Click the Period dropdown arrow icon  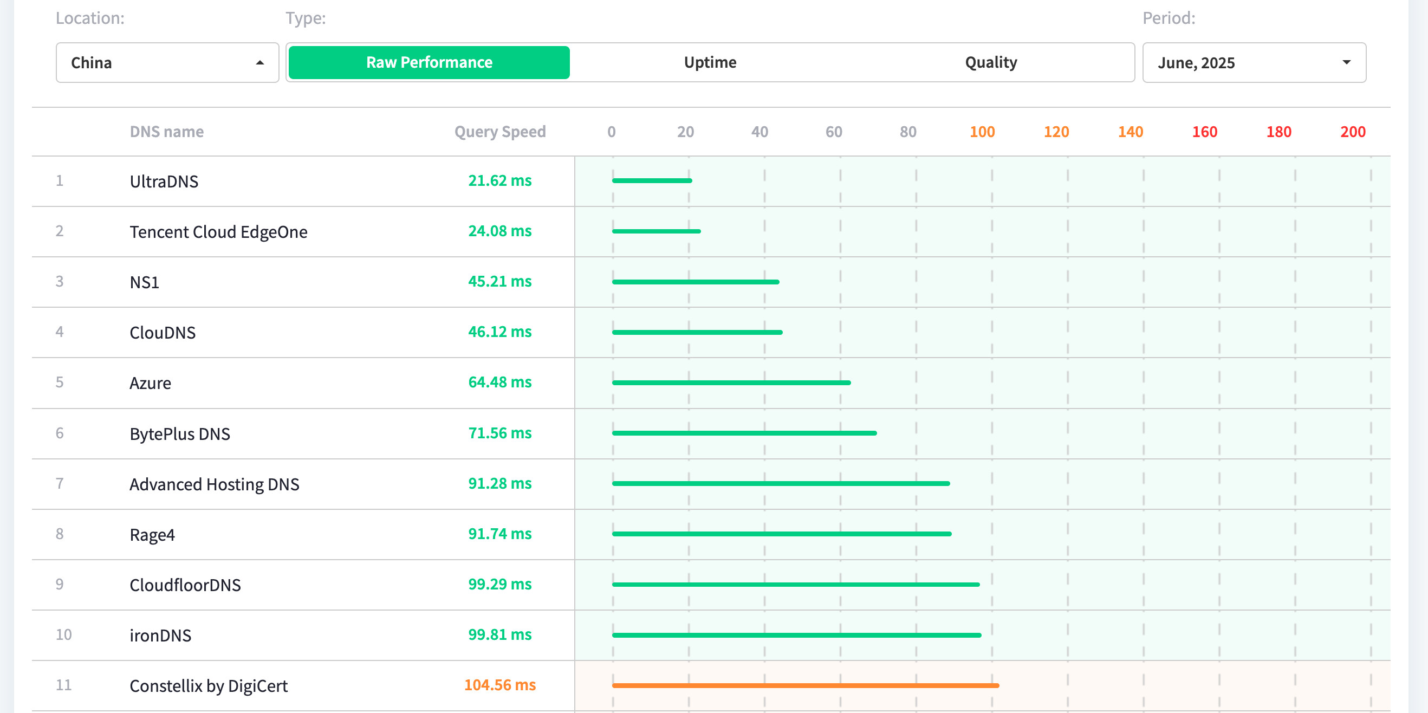click(1346, 63)
